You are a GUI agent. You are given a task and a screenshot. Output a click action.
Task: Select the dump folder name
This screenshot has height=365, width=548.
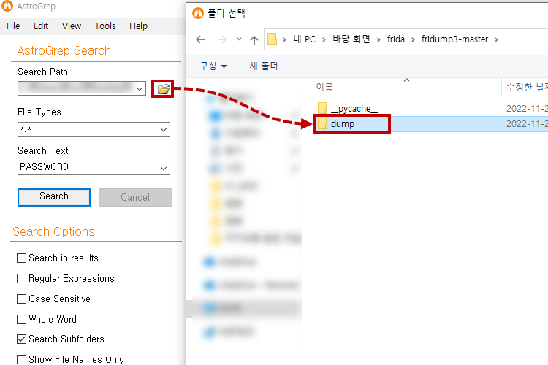(x=343, y=124)
